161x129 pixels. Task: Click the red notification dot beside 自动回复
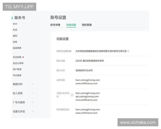[x=23, y=57]
